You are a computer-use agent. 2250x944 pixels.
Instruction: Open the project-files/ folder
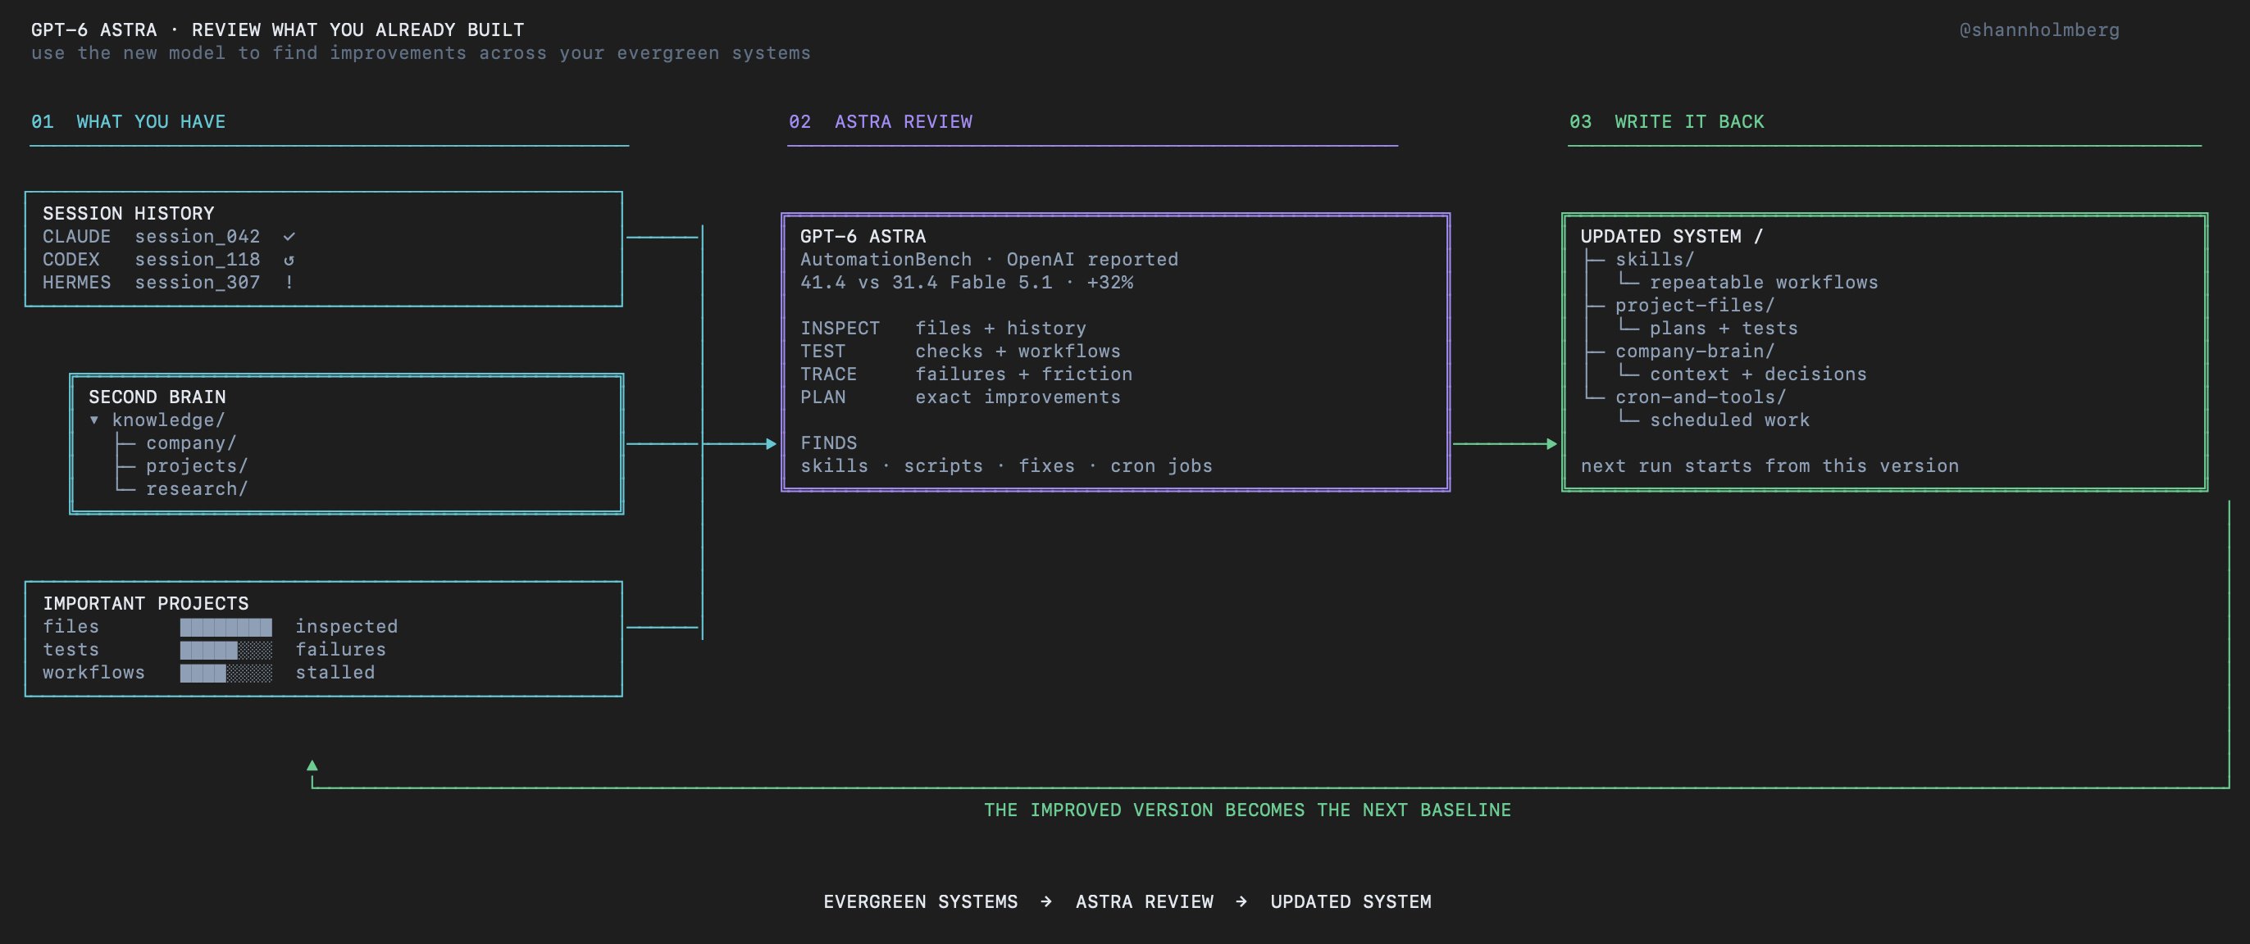1695,306
